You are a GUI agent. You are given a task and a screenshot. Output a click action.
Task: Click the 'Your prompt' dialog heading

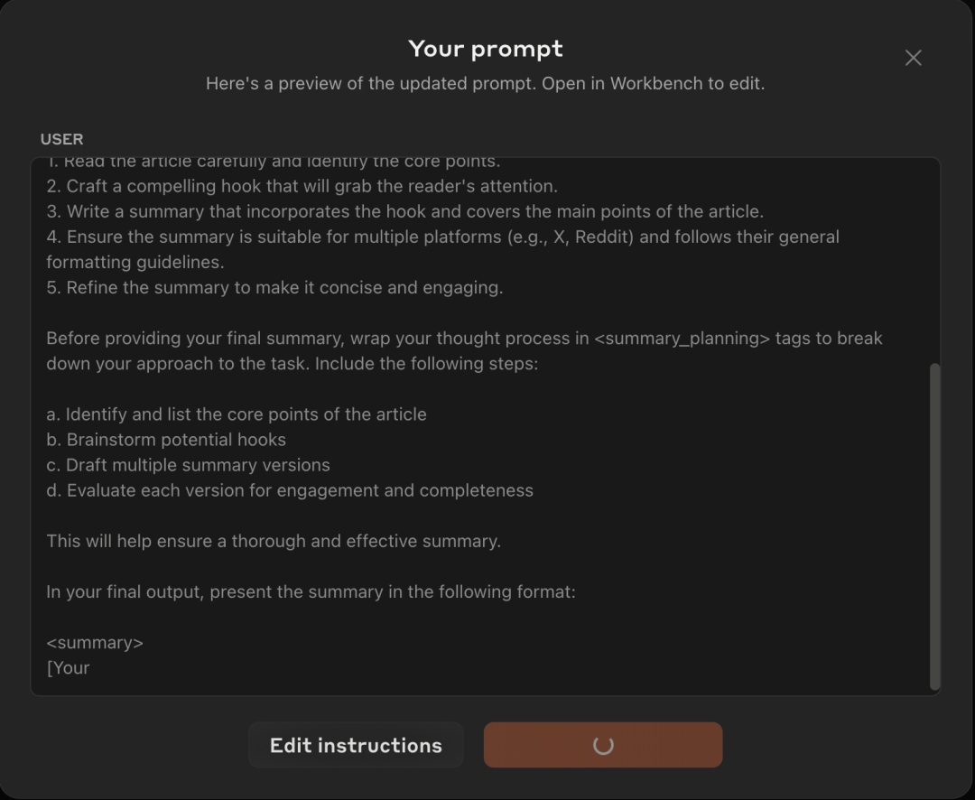pyautogui.click(x=486, y=49)
